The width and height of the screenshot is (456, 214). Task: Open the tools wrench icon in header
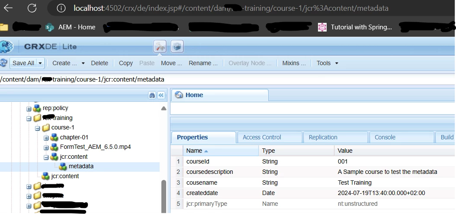(160, 47)
